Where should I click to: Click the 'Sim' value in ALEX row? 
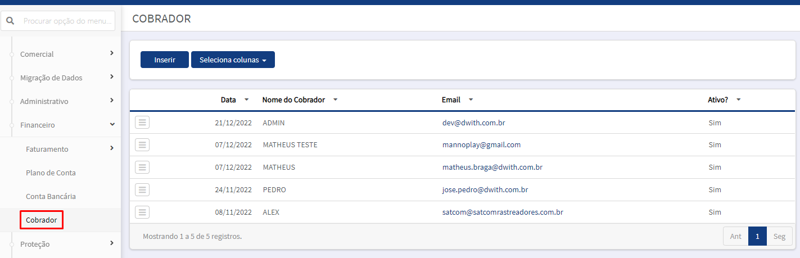click(x=715, y=212)
